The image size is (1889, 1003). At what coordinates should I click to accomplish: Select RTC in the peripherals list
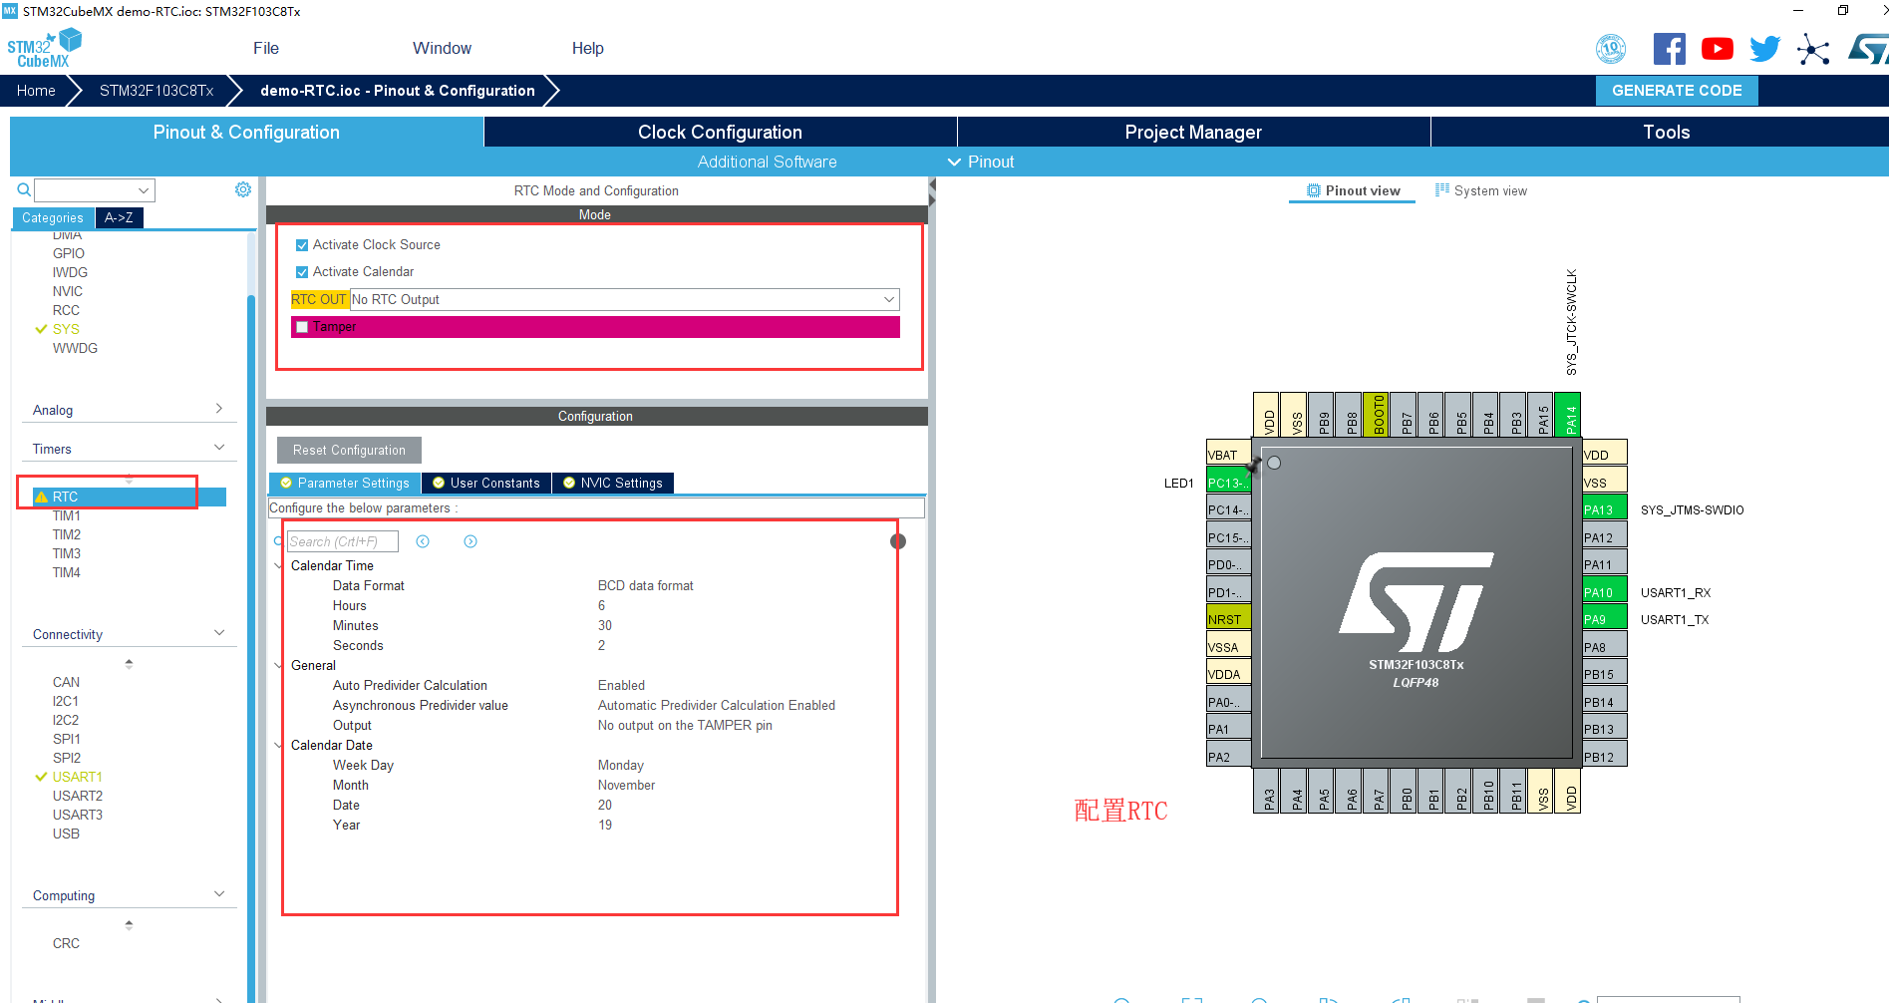(x=66, y=496)
